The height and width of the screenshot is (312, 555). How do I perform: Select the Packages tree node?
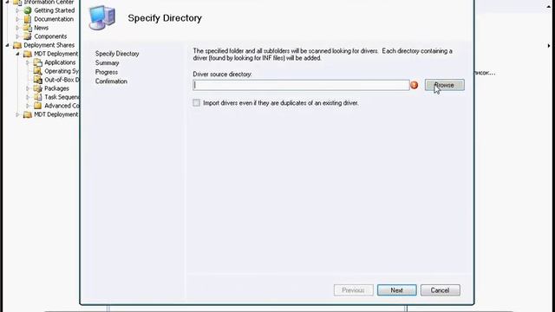pyautogui.click(x=56, y=88)
